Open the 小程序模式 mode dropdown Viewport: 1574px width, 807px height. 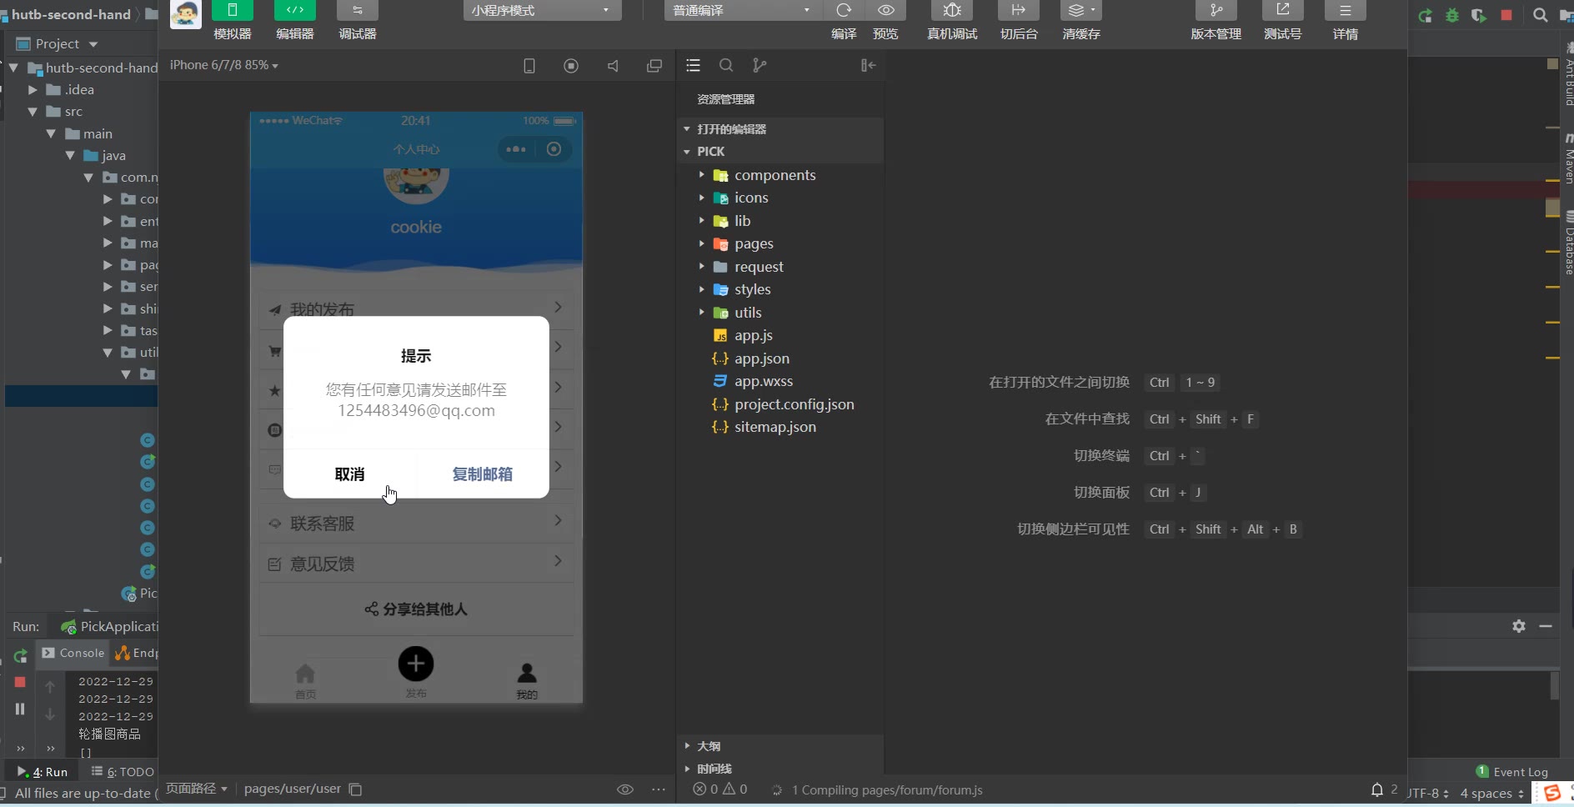(542, 11)
